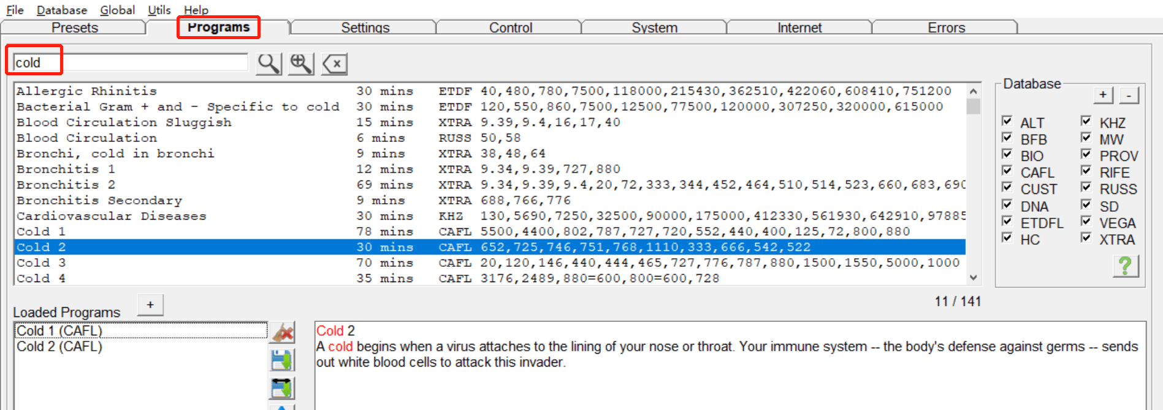Click the search text field containing cold

(131, 62)
